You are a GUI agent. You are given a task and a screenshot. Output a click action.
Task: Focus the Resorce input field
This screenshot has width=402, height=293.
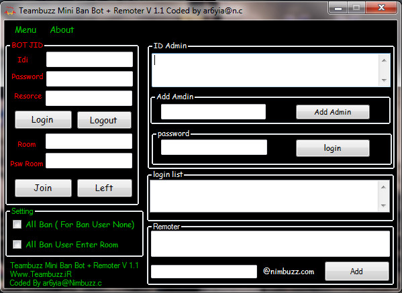point(89,98)
